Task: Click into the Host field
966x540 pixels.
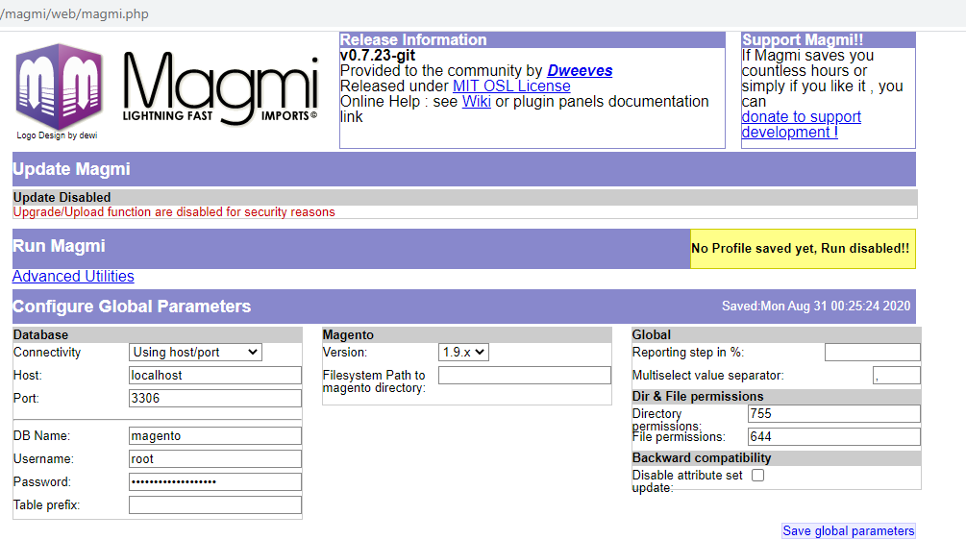Action: point(215,376)
